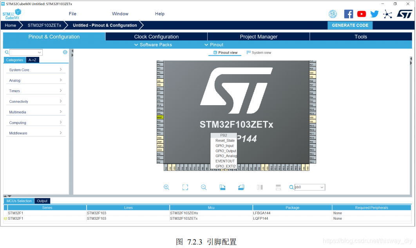Select the STM32F103ZEHx row in table

[208, 213]
